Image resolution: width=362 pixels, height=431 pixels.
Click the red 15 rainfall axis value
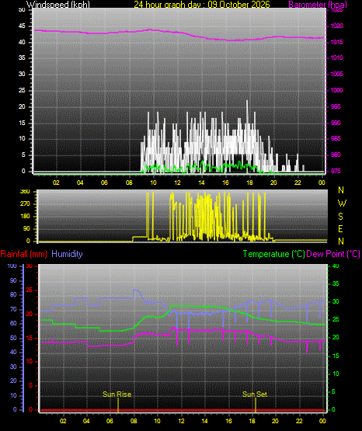(30, 338)
